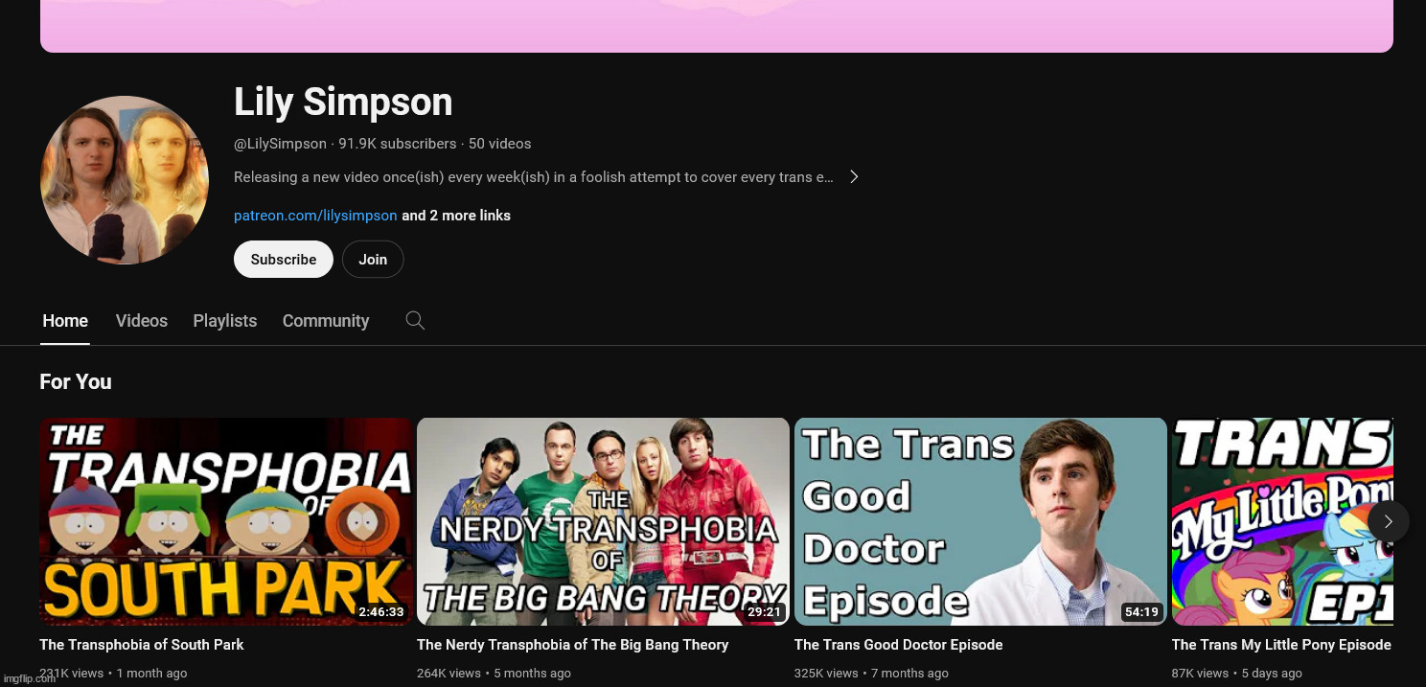Open the Playlists tab
Viewport: 1426px width, 687px height.
click(x=225, y=321)
